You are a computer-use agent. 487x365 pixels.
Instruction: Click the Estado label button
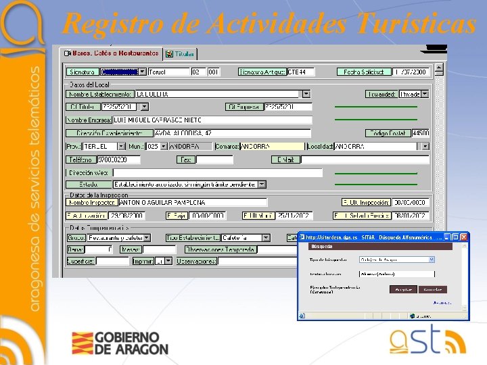pos(89,185)
